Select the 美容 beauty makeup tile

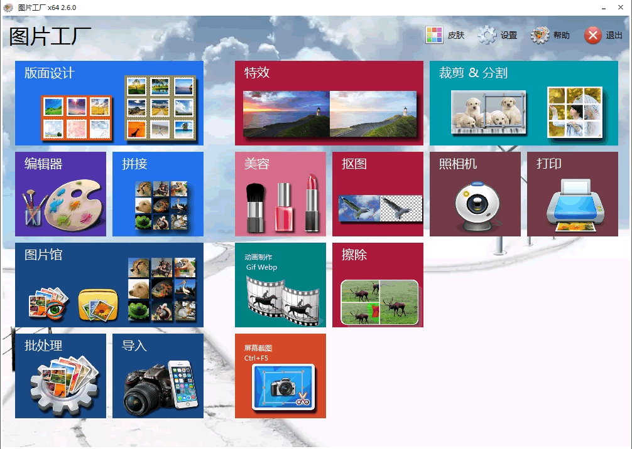coord(280,194)
